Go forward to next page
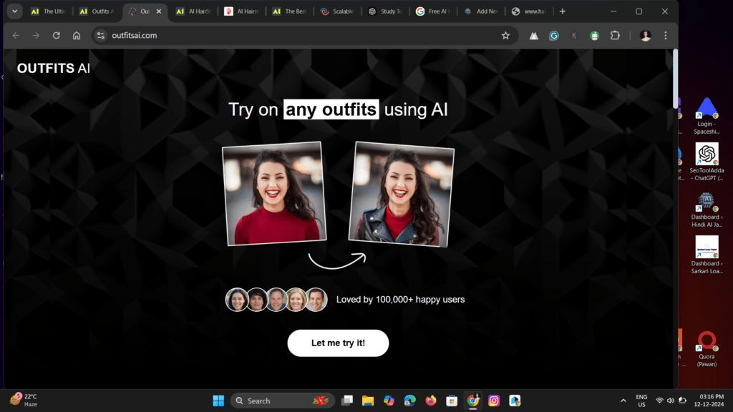This screenshot has width=733, height=412. (36, 36)
